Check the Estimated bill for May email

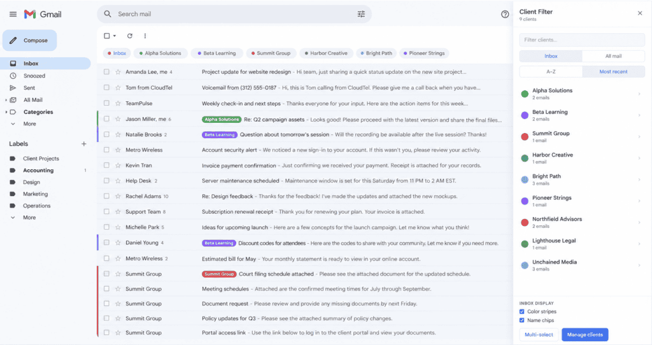coord(106,258)
